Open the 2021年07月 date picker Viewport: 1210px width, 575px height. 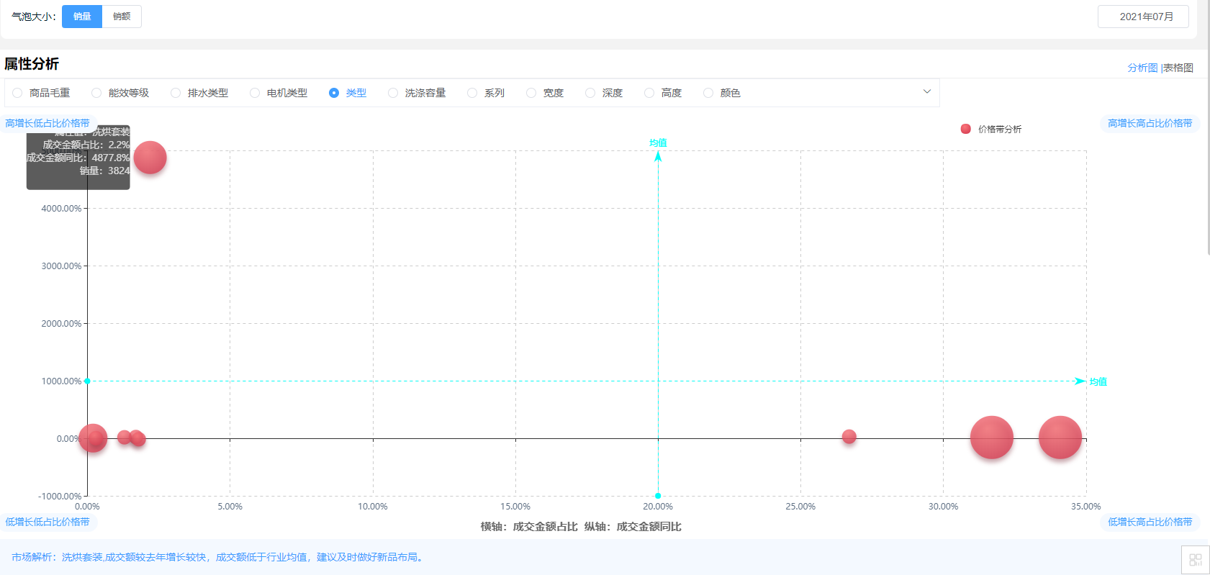pos(1143,17)
